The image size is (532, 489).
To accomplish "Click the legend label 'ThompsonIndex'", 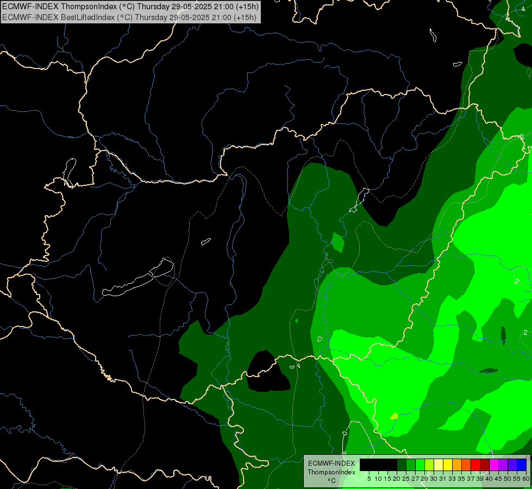I will tap(331, 472).
